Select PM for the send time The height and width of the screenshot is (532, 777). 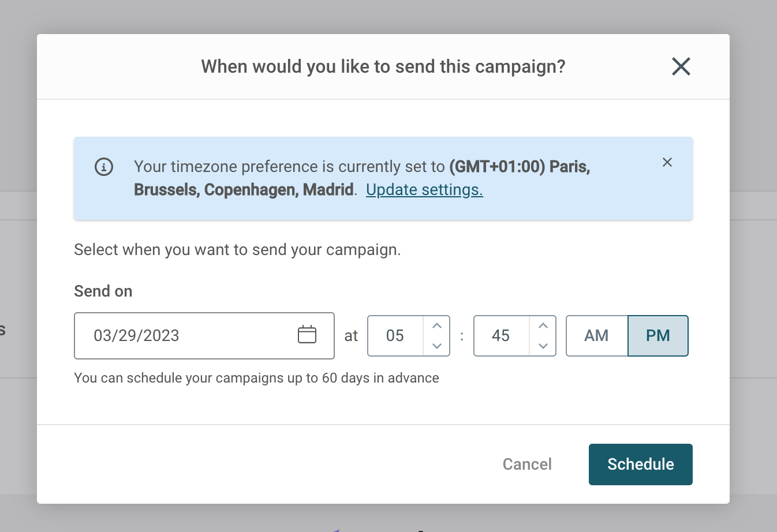click(x=658, y=336)
